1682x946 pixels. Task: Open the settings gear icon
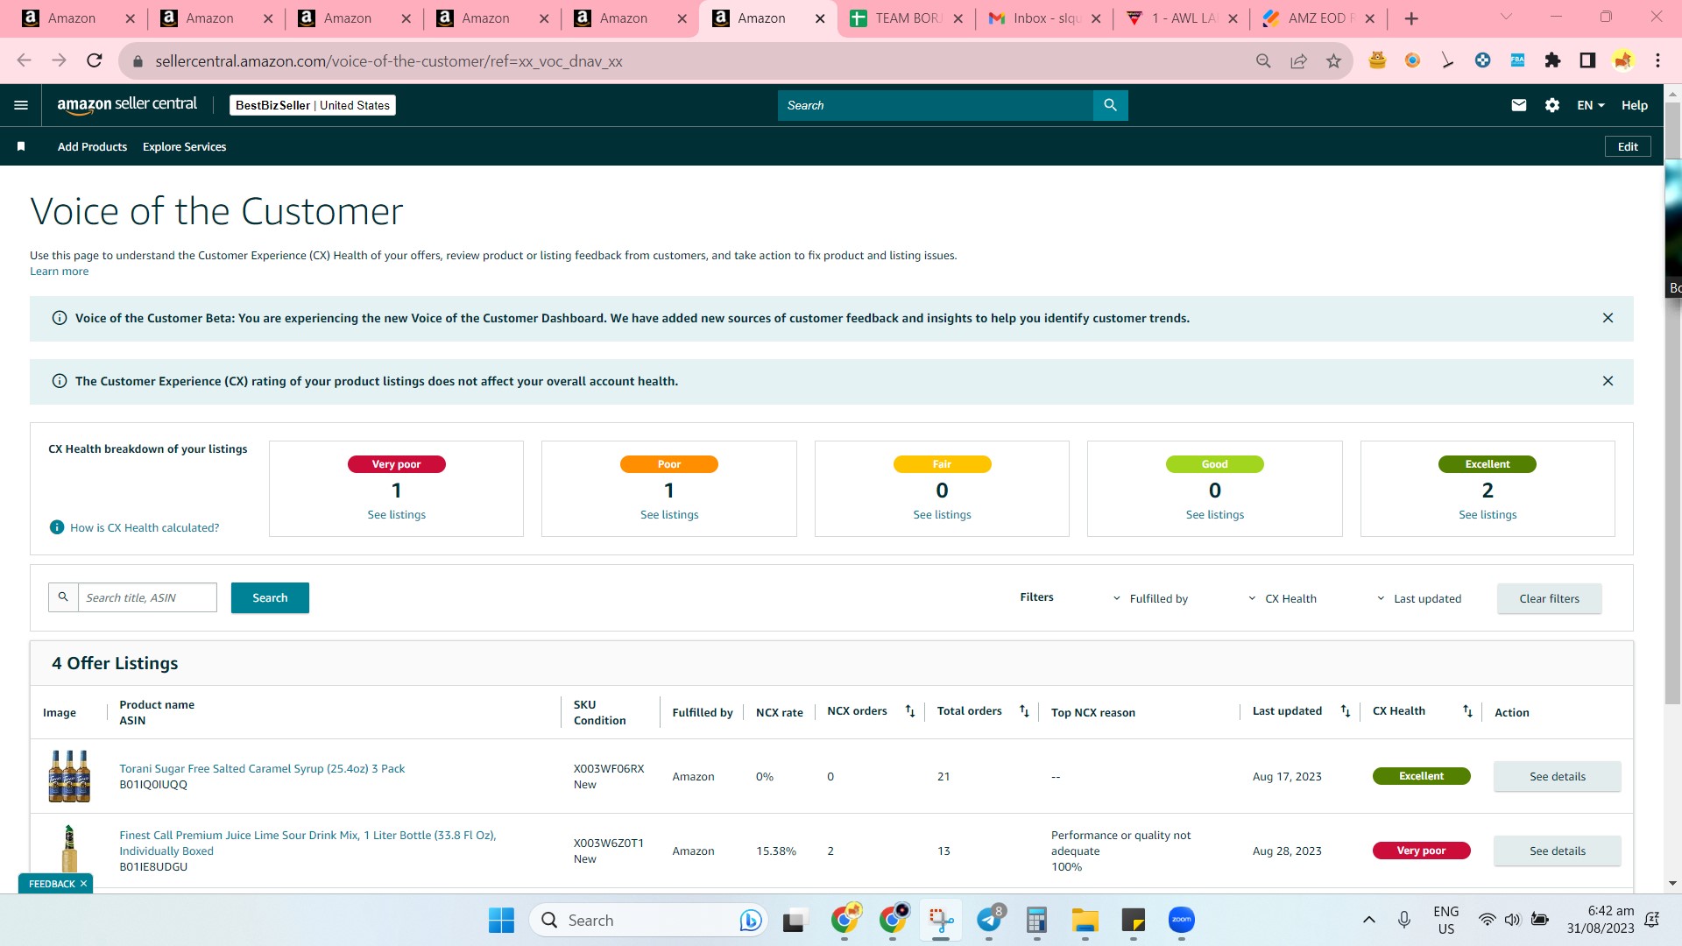click(1552, 105)
